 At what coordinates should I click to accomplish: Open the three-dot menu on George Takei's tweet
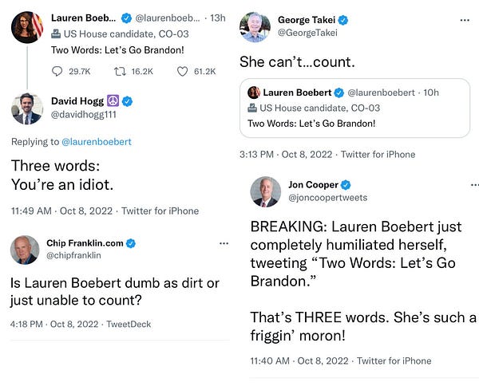point(465,19)
